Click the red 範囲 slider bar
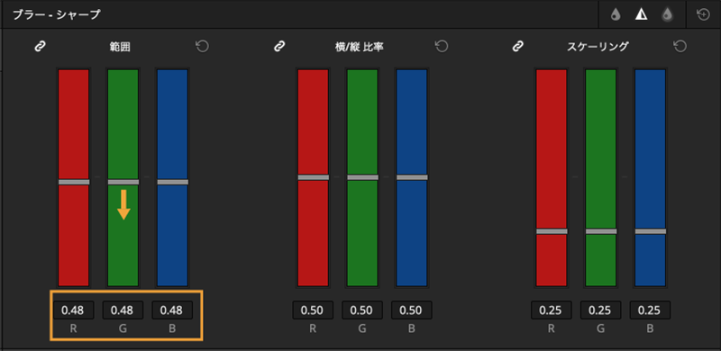Image resolution: width=721 pixels, height=351 pixels. tap(74, 177)
